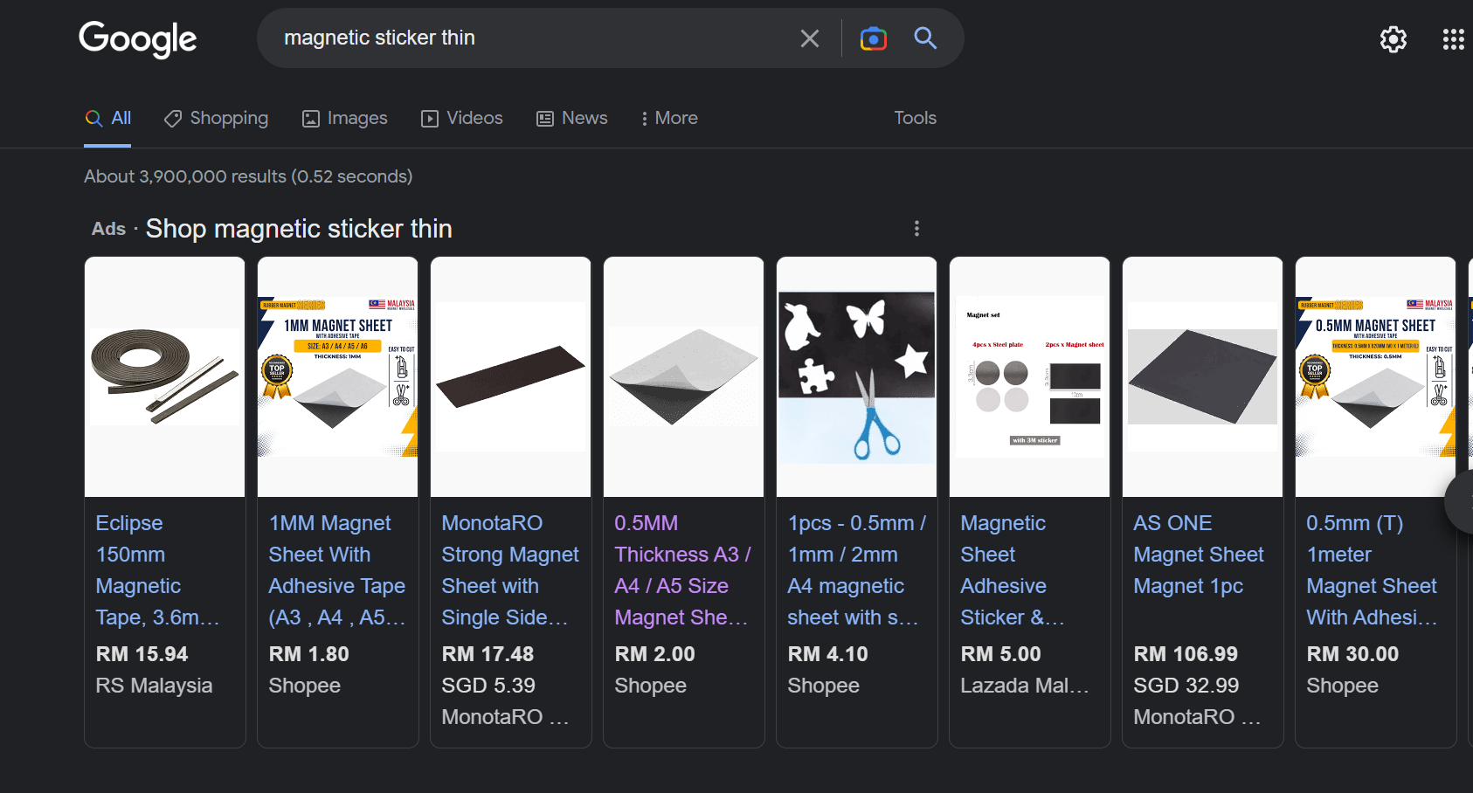Open the 1MM Magnet Sheet product image
This screenshot has height=793, width=1473.
[338, 376]
